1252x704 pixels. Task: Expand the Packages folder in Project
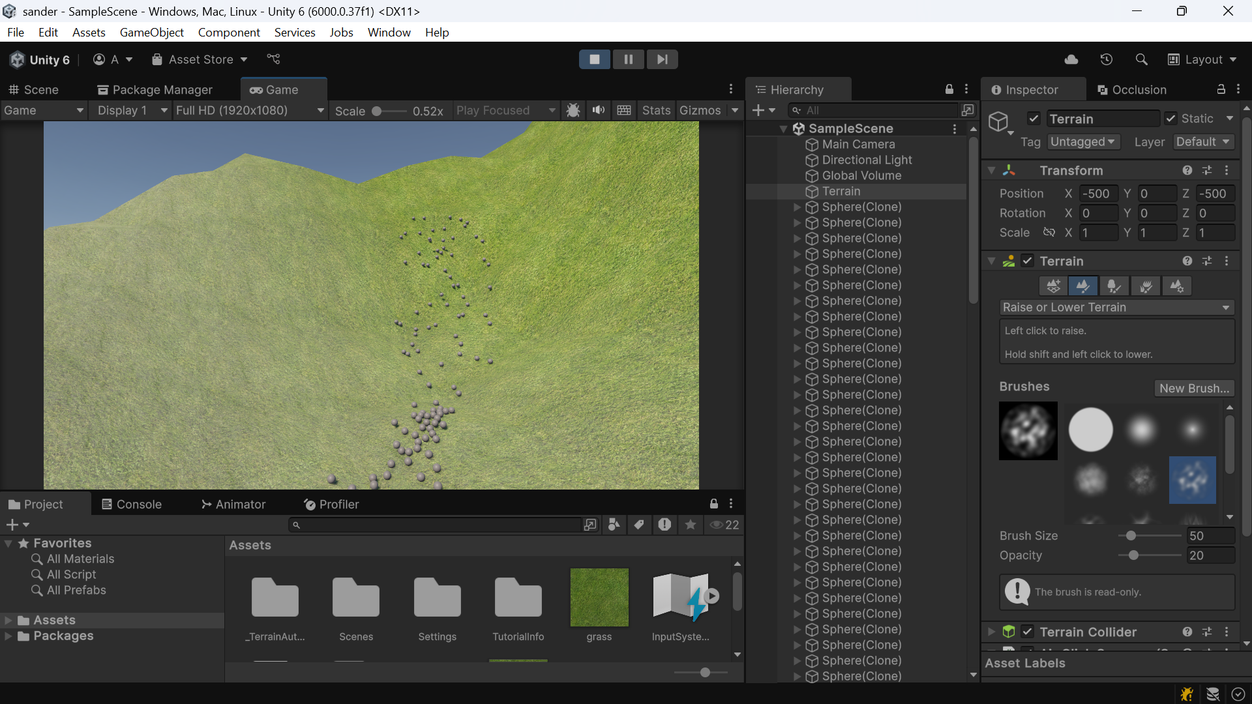click(x=8, y=636)
